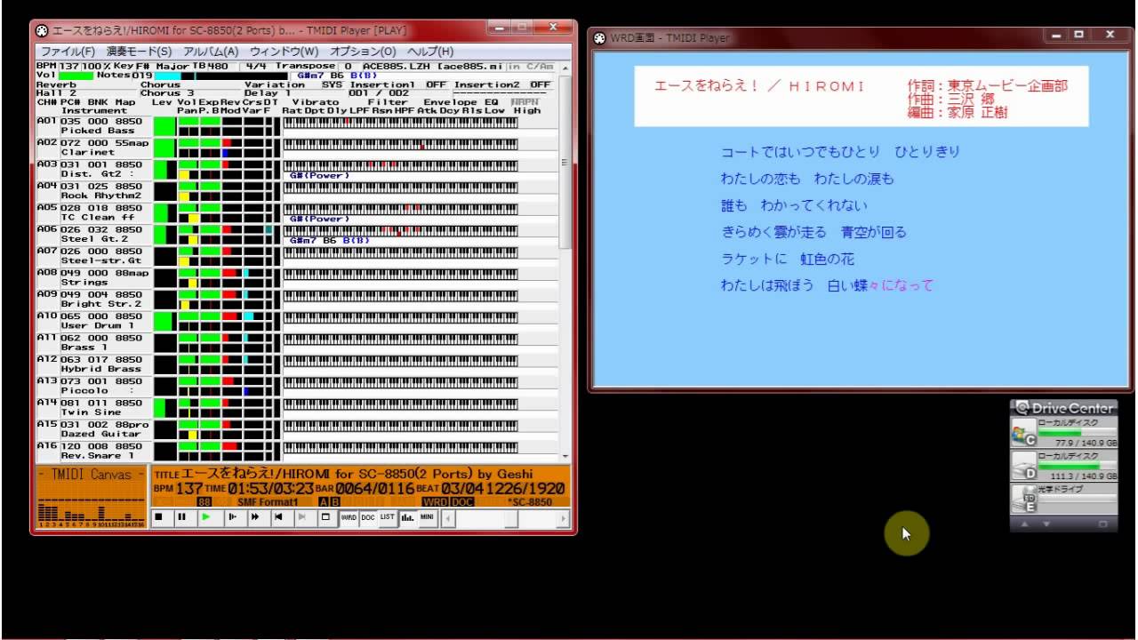Screen dimensions: 1138x640
Task: Jump to the previous track icon
Action: click(x=278, y=516)
